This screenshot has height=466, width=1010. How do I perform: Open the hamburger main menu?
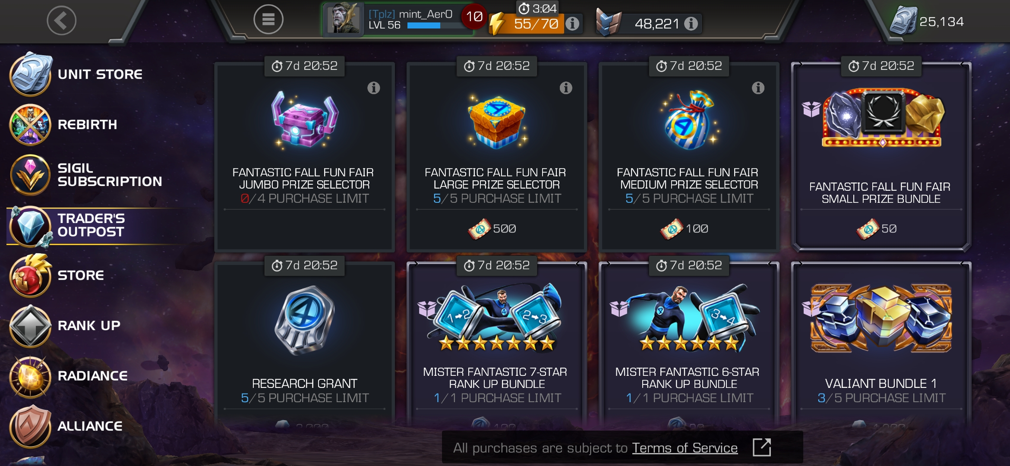268,19
